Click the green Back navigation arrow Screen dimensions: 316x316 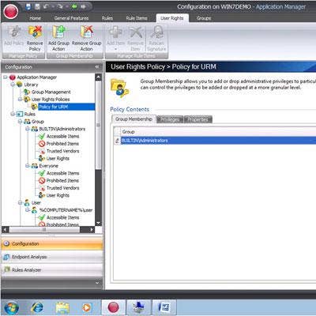pyautogui.click(x=74, y=6)
